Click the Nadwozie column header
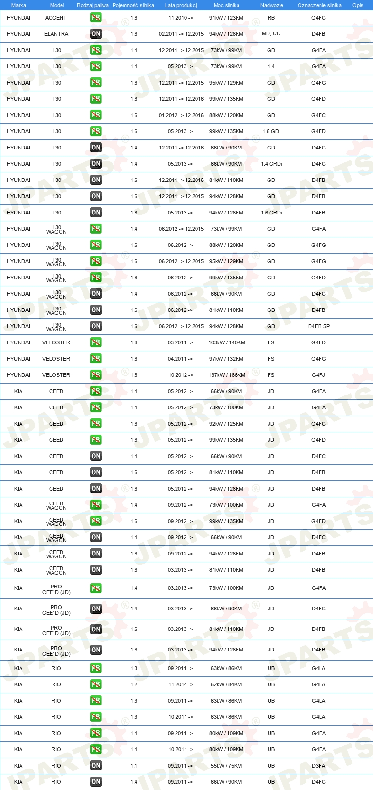Image resolution: width=373 pixels, height=790 pixels. click(x=272, y=5)
